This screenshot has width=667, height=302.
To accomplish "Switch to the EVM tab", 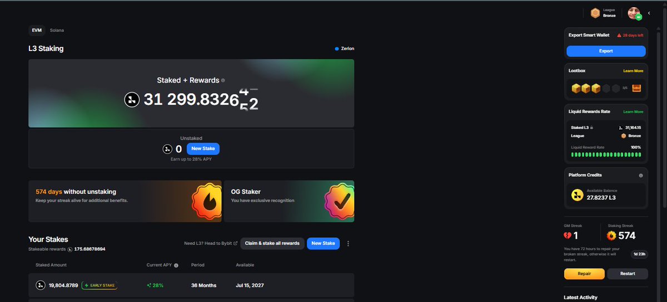I will pyautogui.click(x=37, y=30).
